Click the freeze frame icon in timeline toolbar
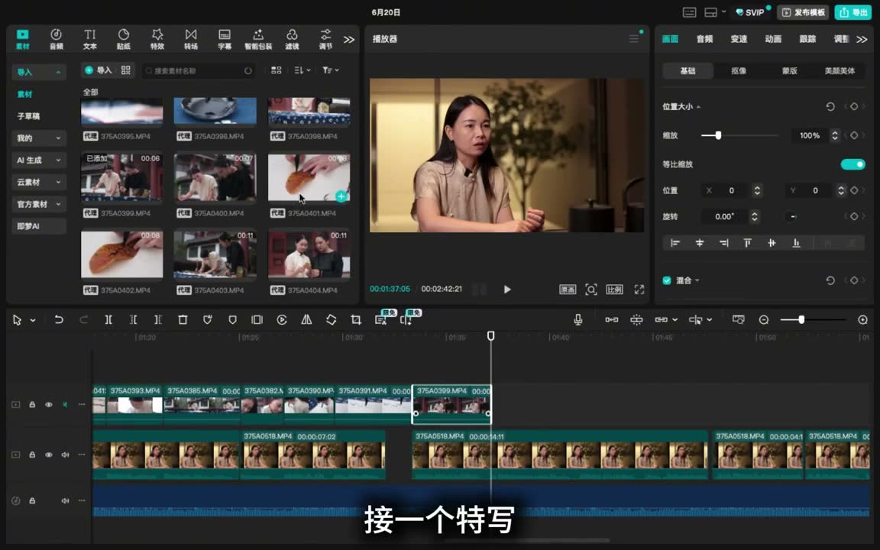This screenshot has height=550, width=880. point(257,320)
